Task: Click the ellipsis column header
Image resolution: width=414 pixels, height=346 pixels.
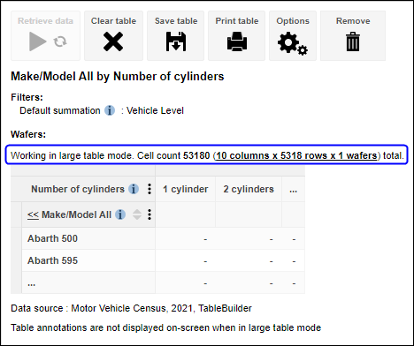Action: click(294, 189)
